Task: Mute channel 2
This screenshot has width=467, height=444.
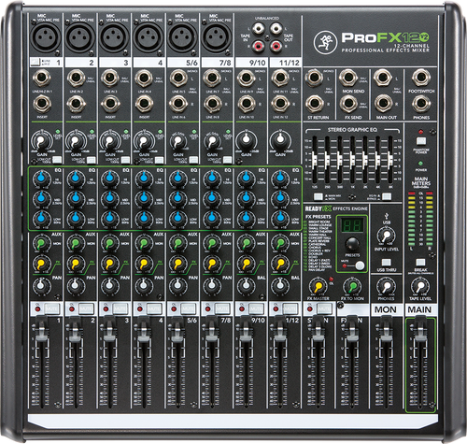Action: click(x=86, y=308)
